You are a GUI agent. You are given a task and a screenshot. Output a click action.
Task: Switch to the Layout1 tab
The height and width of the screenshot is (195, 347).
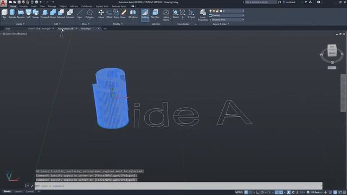pyautogui.click(x=18, y=191)
